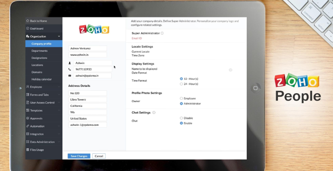Expand the Automation chevron
333x171 pixels.
[59, 126]
